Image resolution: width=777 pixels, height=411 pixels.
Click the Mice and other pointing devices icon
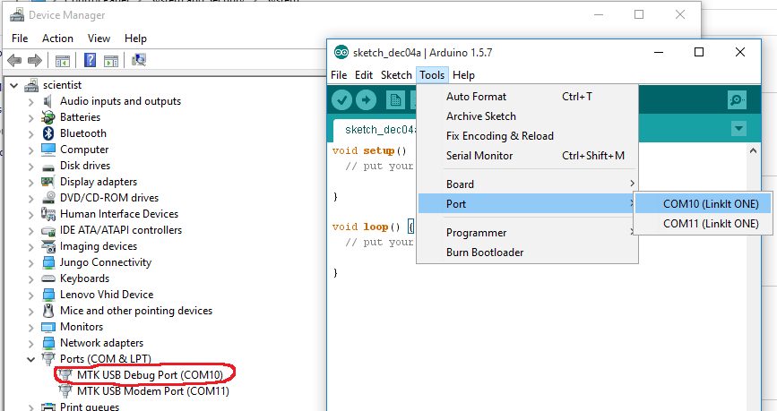point(48,311)
